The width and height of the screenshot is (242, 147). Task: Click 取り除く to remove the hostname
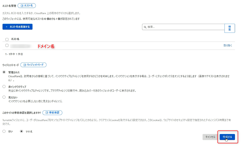(228, 45)
